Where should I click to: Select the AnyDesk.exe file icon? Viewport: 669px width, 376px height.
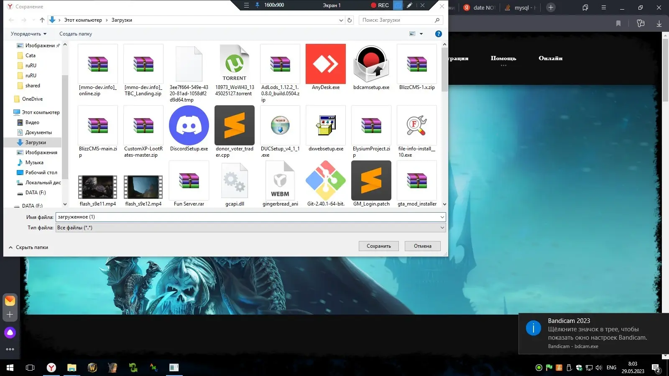(325, 64)
